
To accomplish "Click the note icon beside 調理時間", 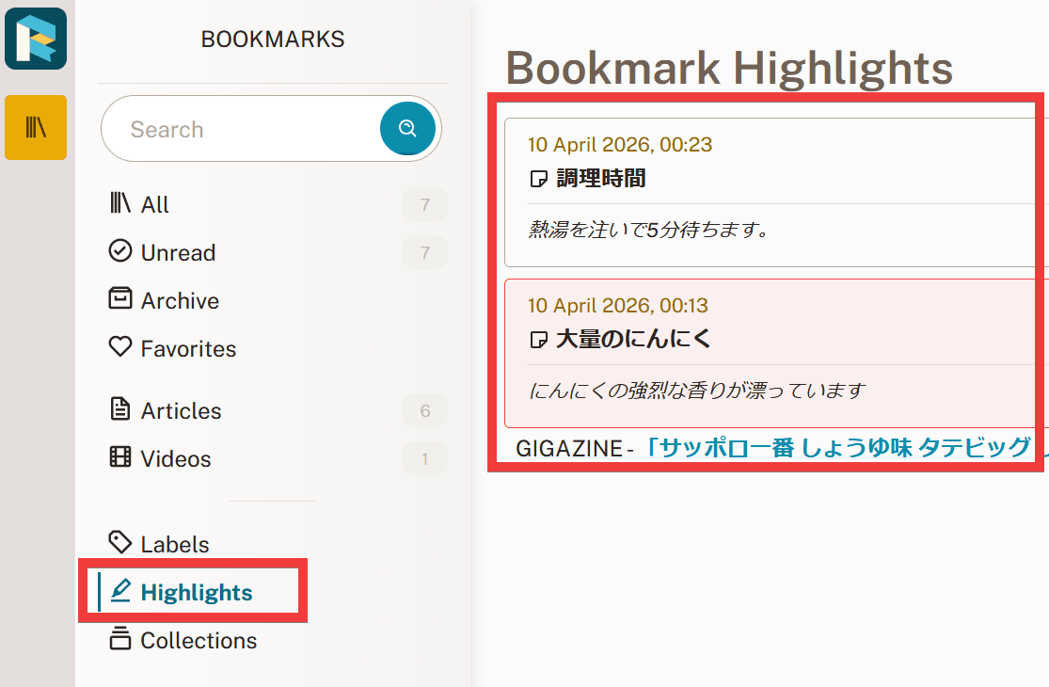I will (538, 179).
